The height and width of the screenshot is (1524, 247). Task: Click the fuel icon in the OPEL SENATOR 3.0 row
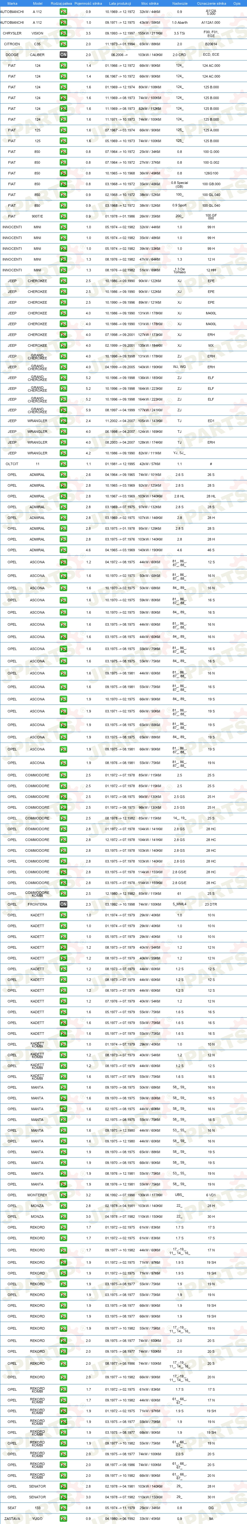(x=63, y=1497)
